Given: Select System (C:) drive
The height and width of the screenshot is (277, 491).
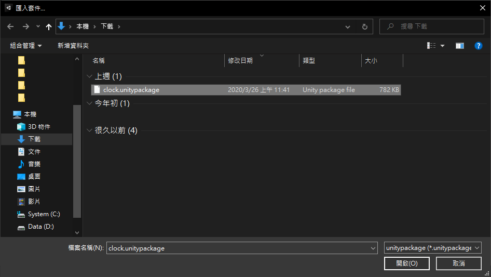Looking at the screenshot, I should pyautogui.click(x=44, y=214).
